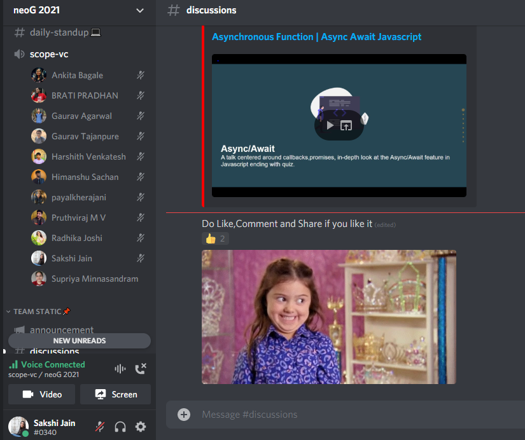Select Ankita Bagale's avatar
The width and height of the screenshot is (525, 440).
pos(39,75)
